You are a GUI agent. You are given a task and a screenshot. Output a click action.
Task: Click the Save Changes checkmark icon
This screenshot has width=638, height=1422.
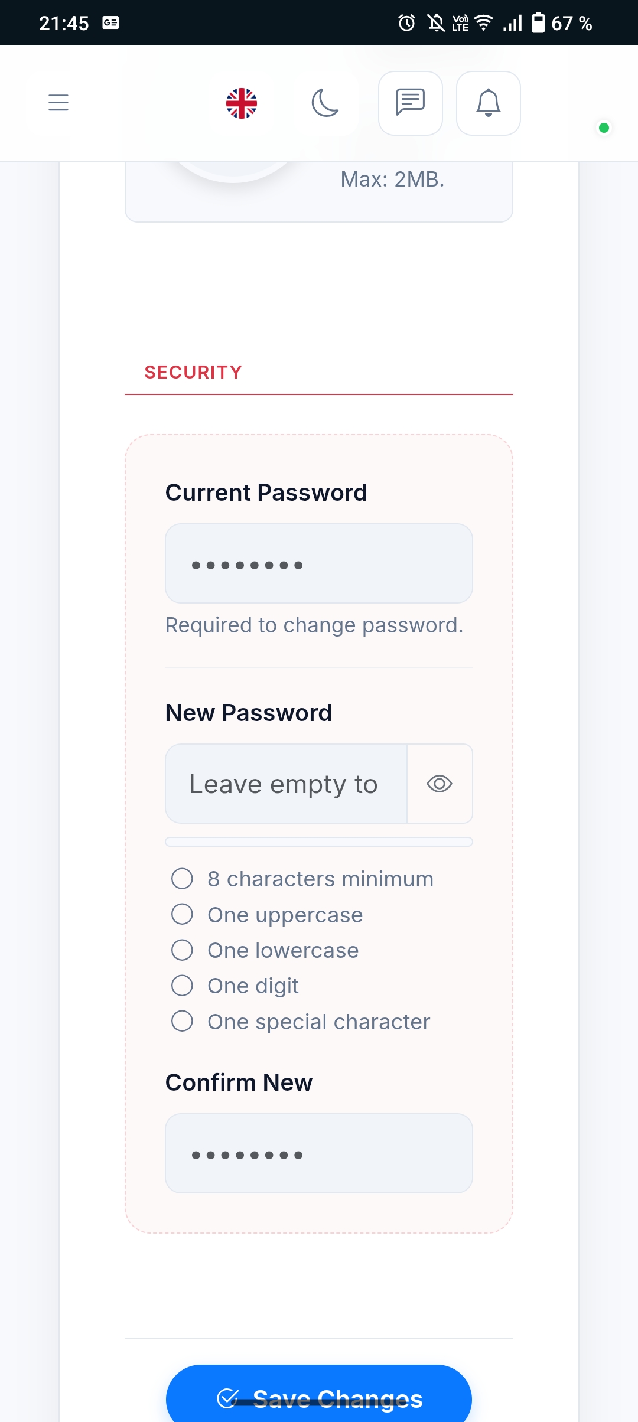click(227, 1398)
